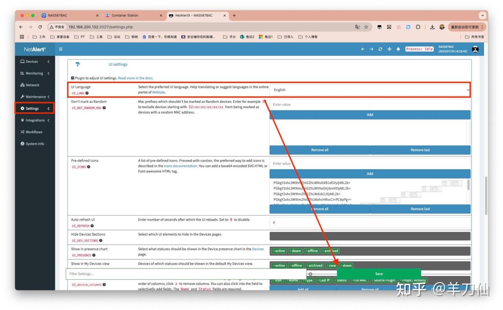Expand the Devices sidebar menu
The image size is (503, 310).
click(35, 62)
